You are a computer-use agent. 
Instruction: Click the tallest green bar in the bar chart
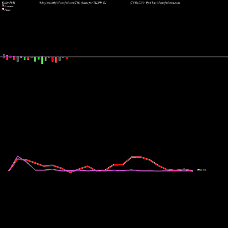point(42,60)
